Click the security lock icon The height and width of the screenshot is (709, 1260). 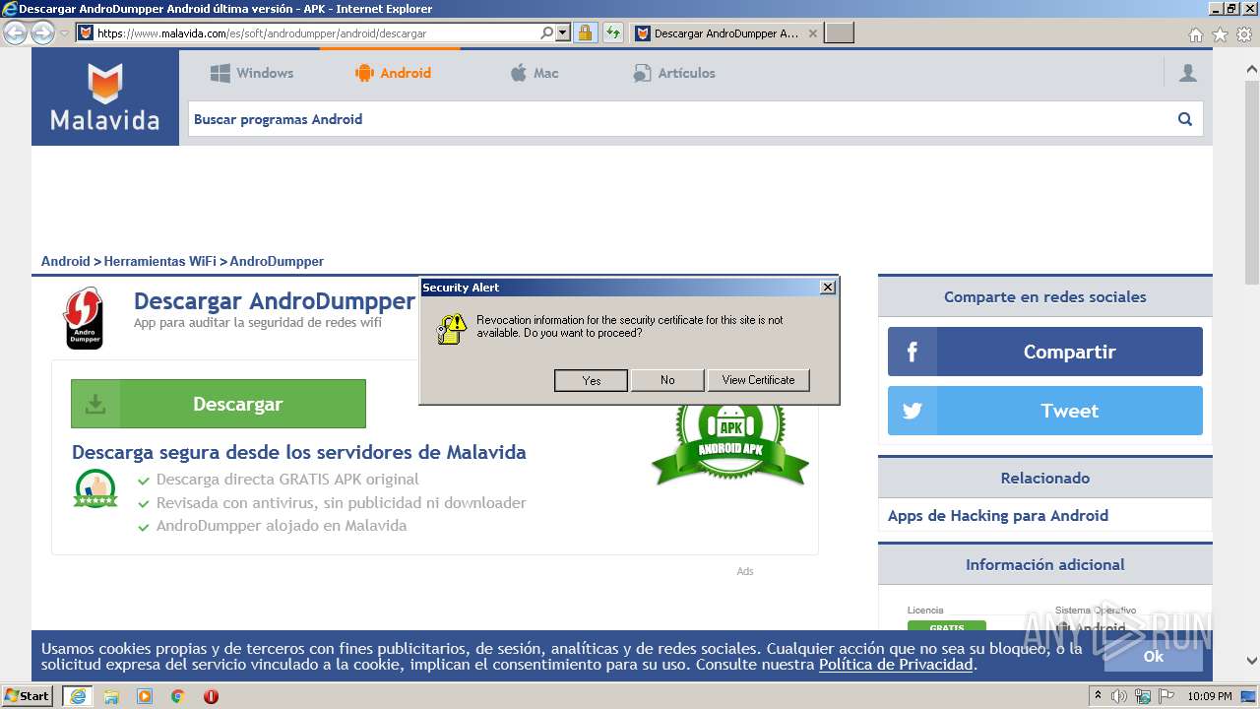pyautogui.click(x=585, y=32)
